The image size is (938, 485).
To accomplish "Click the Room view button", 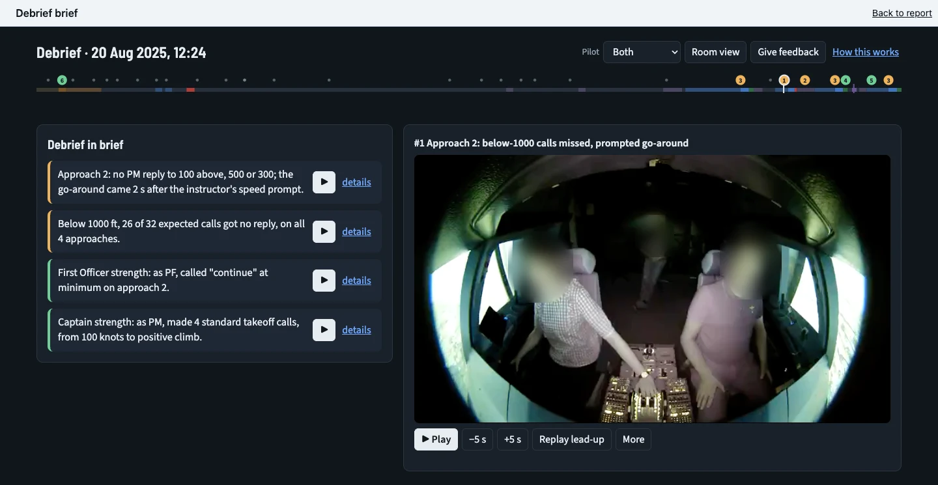I will coord(715,52).
